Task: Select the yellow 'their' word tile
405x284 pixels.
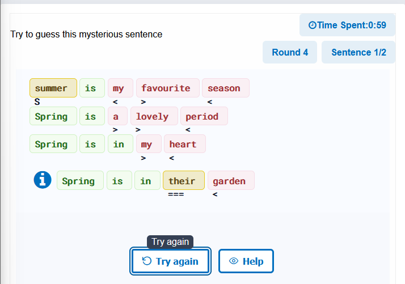Action: (x=184, y=180)
